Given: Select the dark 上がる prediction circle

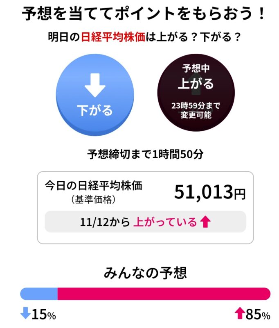Looking at the screenshot, I should click(x=196, y=93).
